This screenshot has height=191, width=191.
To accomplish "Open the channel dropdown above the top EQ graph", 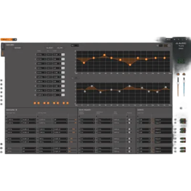I will pyautogui.click(x=75, y=45).
